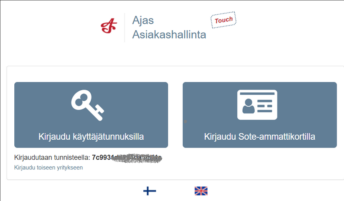Click the small gray dot on the card tile

tap(185, 121)
